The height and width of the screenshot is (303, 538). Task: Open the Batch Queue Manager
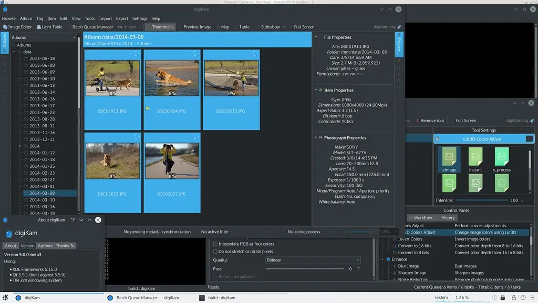93,27
